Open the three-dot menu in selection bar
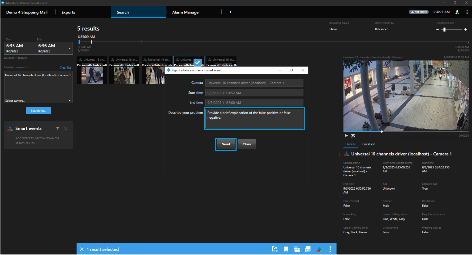The image size is (472, 255). click(x=330, y=249)
